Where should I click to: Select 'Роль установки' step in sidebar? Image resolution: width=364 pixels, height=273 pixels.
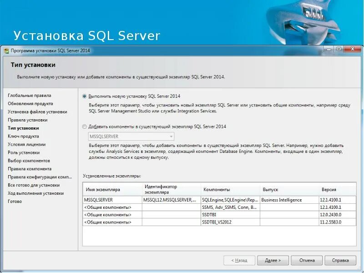[24, 152]
